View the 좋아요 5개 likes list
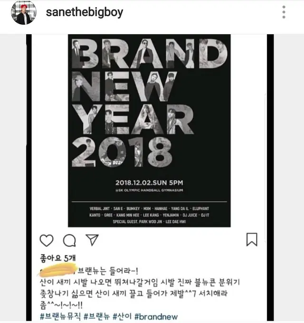Viewport: 304px width, 323px height. tap(58, 258)
